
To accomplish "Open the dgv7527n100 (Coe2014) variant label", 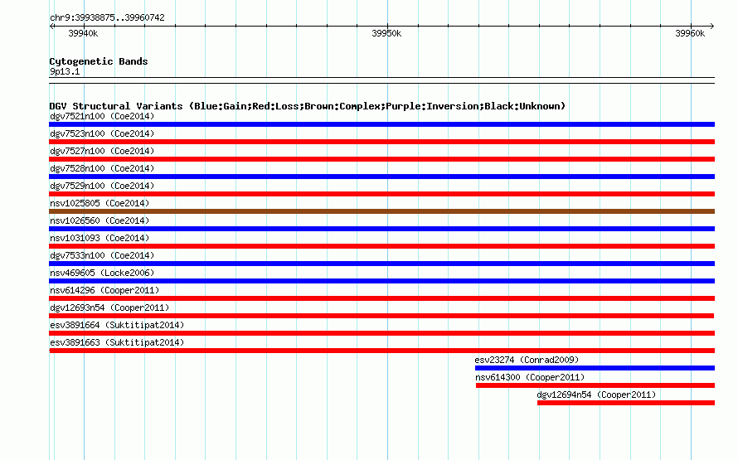I will click(x=102, y=151).
